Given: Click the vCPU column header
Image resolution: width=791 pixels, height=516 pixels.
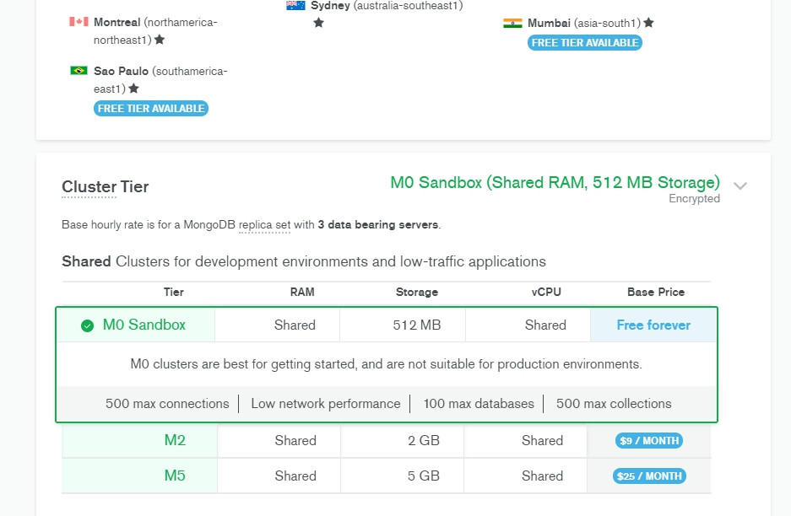Looking at the screenshot, I should (x=546, y=292).
